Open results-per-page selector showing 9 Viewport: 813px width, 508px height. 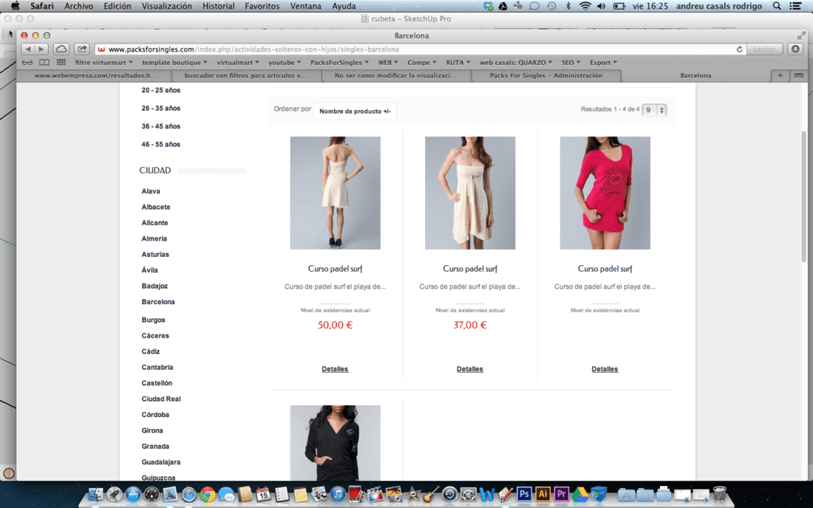[x=654, y=110]
